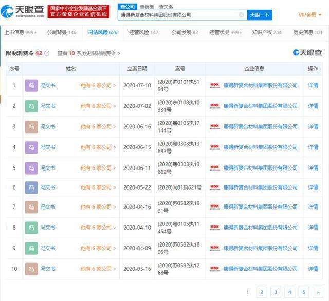Open the company link in row 4
The image size is (329, 301).
[x=261, y=147]
